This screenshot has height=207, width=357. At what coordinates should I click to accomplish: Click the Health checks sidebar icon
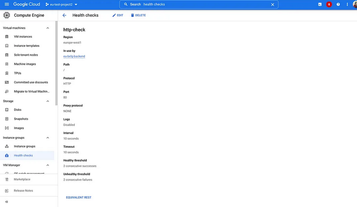pos(7,155)
